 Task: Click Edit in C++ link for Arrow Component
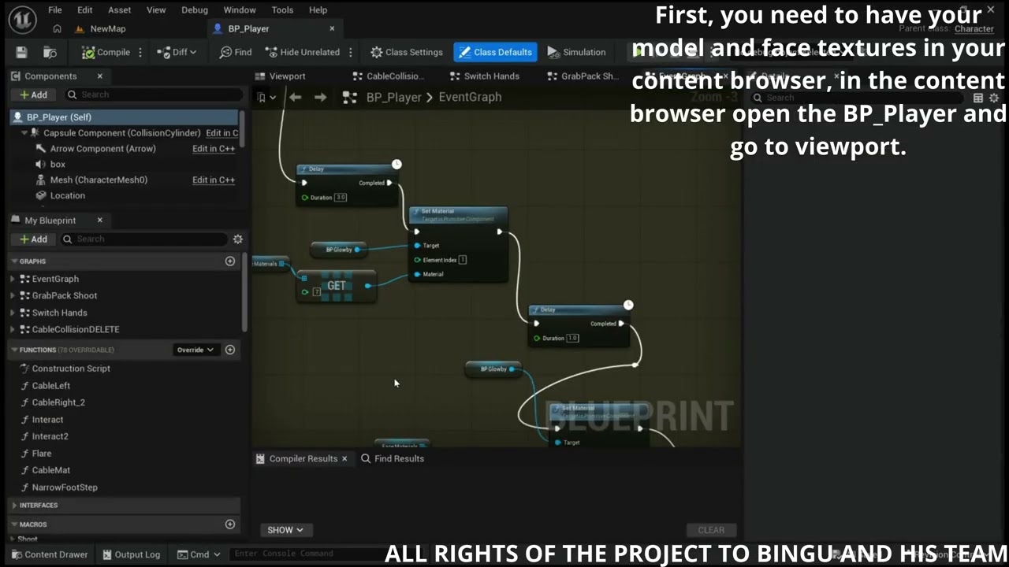coord(214,149)
